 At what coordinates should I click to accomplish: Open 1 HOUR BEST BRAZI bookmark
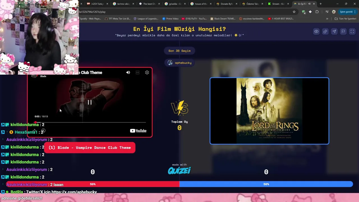[x=281, y=19]
